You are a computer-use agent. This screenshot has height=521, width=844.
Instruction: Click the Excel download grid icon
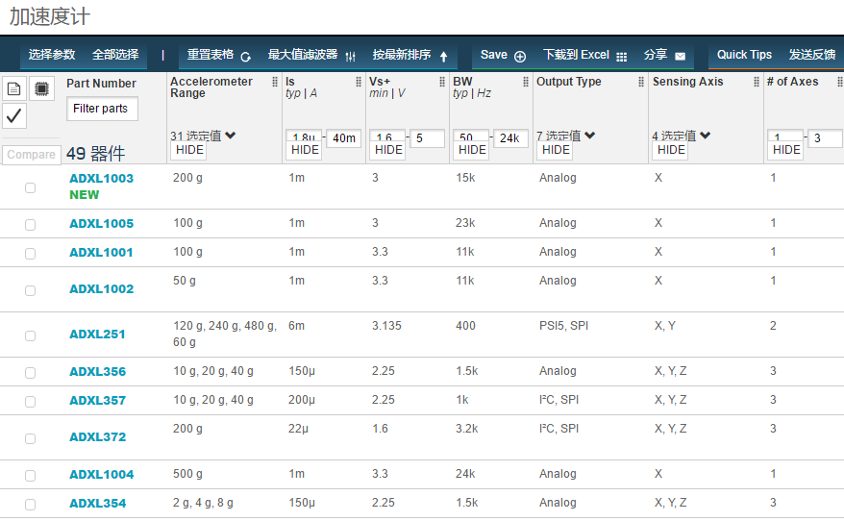click(x=621, y=57)
